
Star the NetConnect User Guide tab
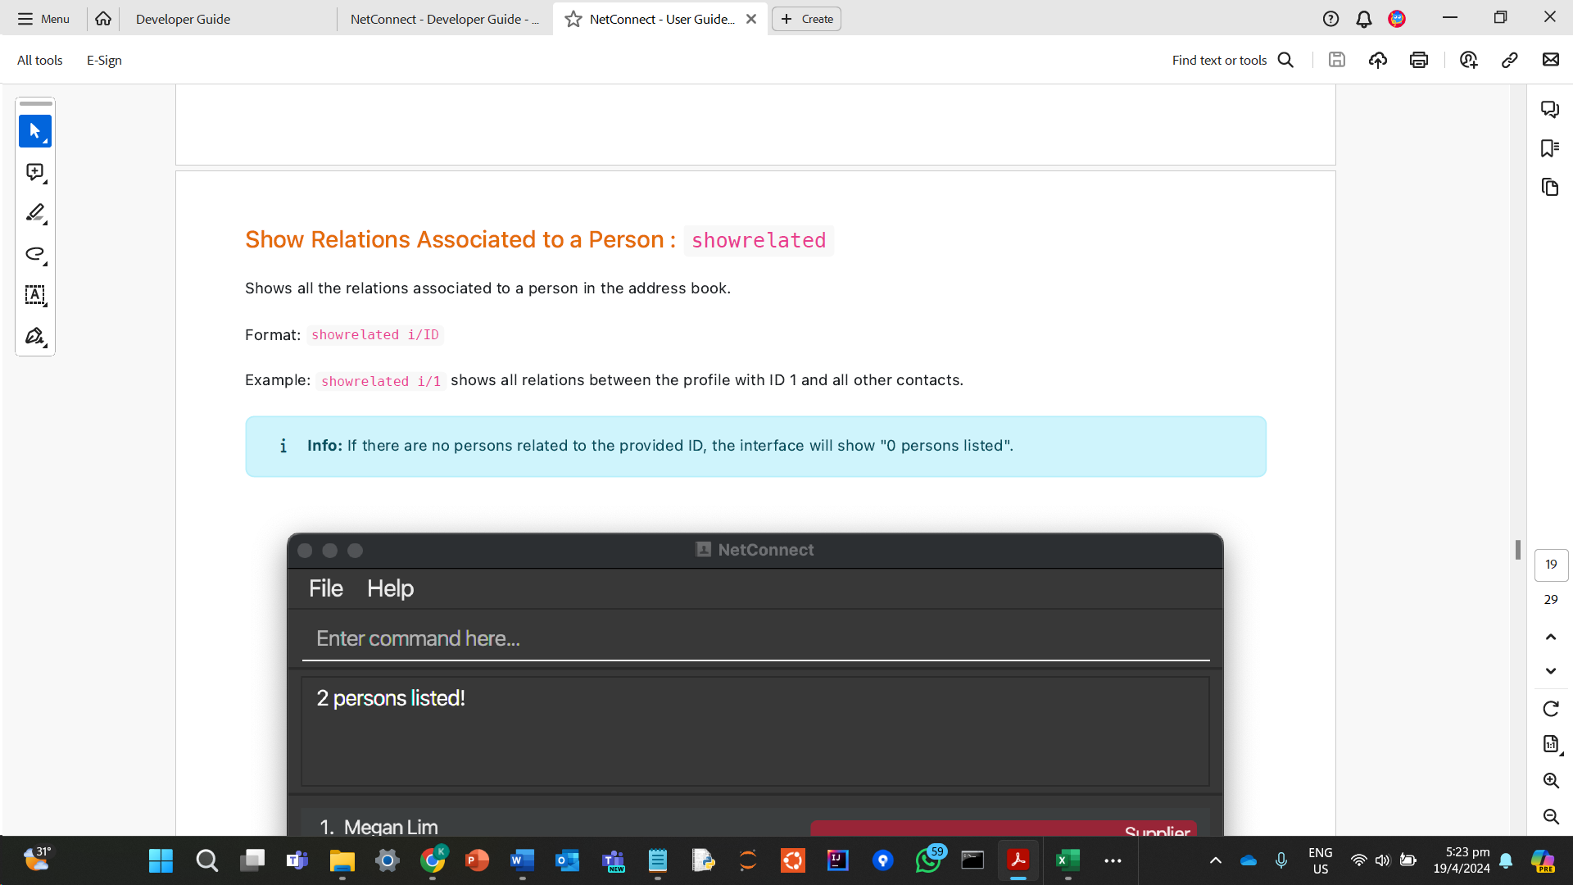tap(573, 19)
